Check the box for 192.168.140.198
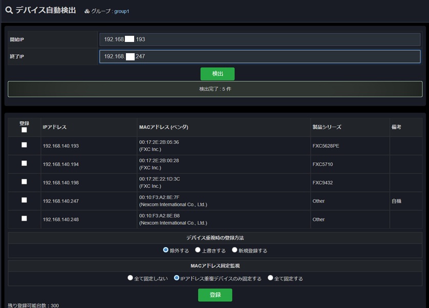Screen dimensions: 429x308 click(24, 182)
